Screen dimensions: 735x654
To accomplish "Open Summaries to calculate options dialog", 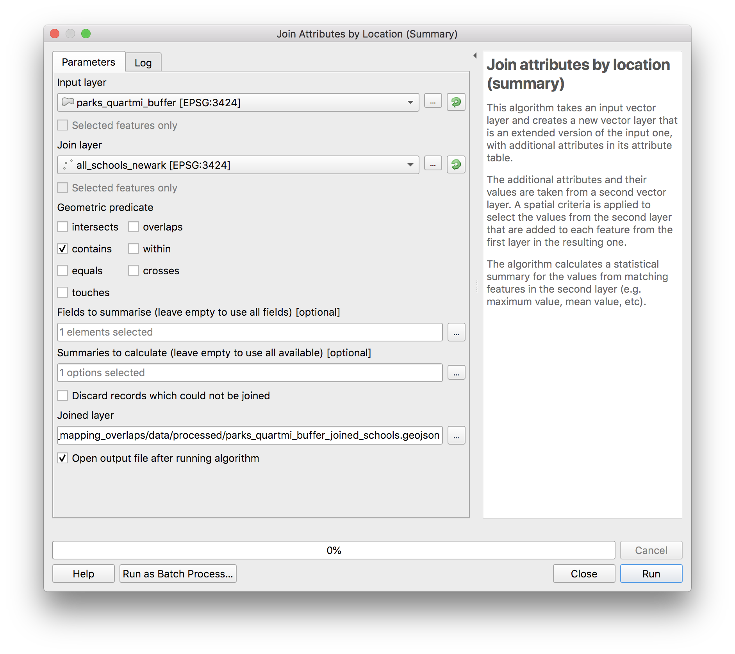I will tap(456, 373).
